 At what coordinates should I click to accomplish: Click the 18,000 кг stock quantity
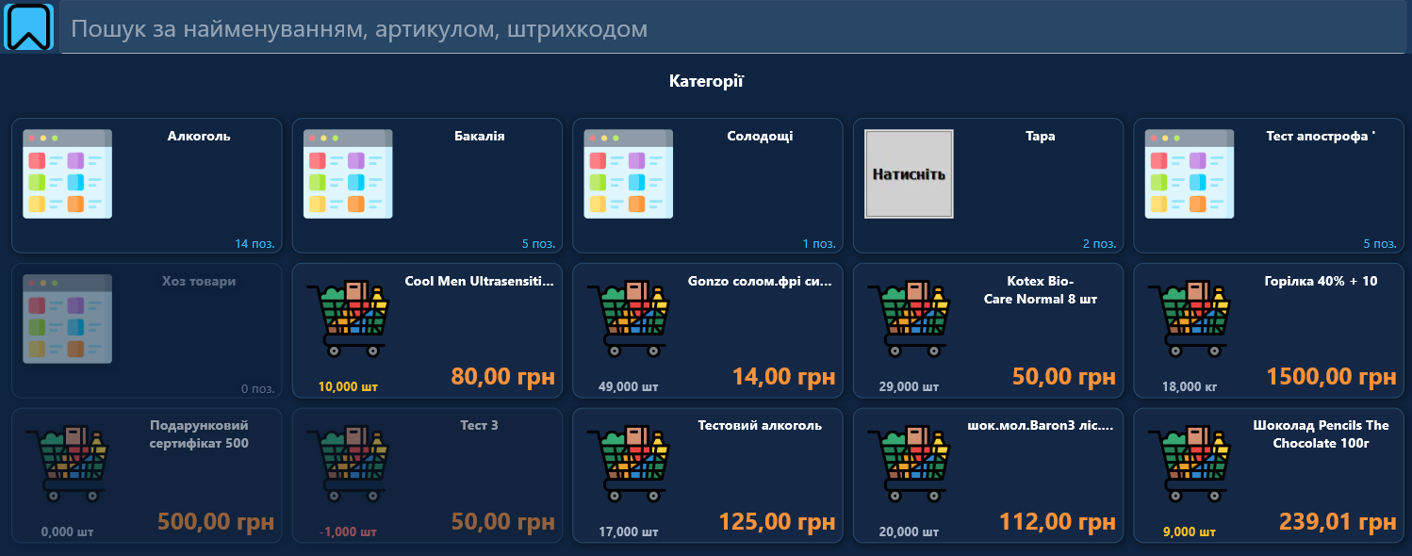point(1190,386)
